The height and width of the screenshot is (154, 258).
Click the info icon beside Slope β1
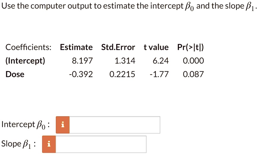[49, 144]
